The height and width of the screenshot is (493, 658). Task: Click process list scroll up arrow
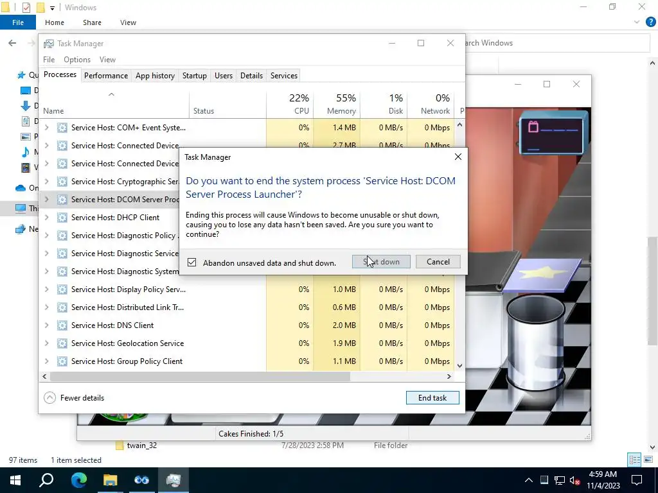pos(459,125)
